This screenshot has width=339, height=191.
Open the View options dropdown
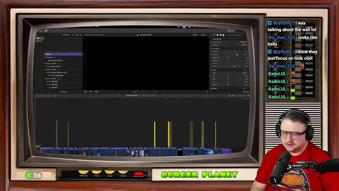click(x=204, y=35)
